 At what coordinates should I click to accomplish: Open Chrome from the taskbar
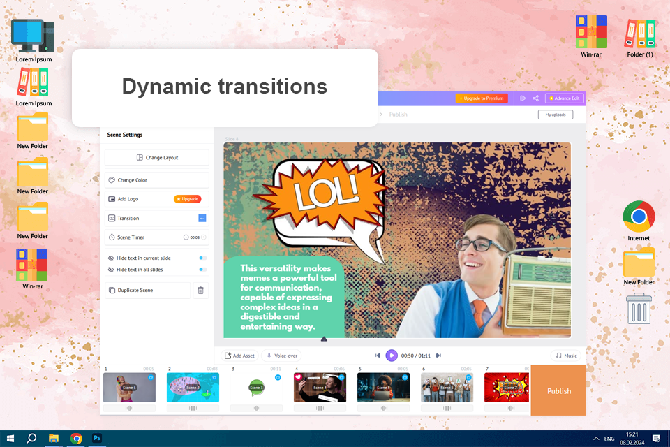[76, 439]
